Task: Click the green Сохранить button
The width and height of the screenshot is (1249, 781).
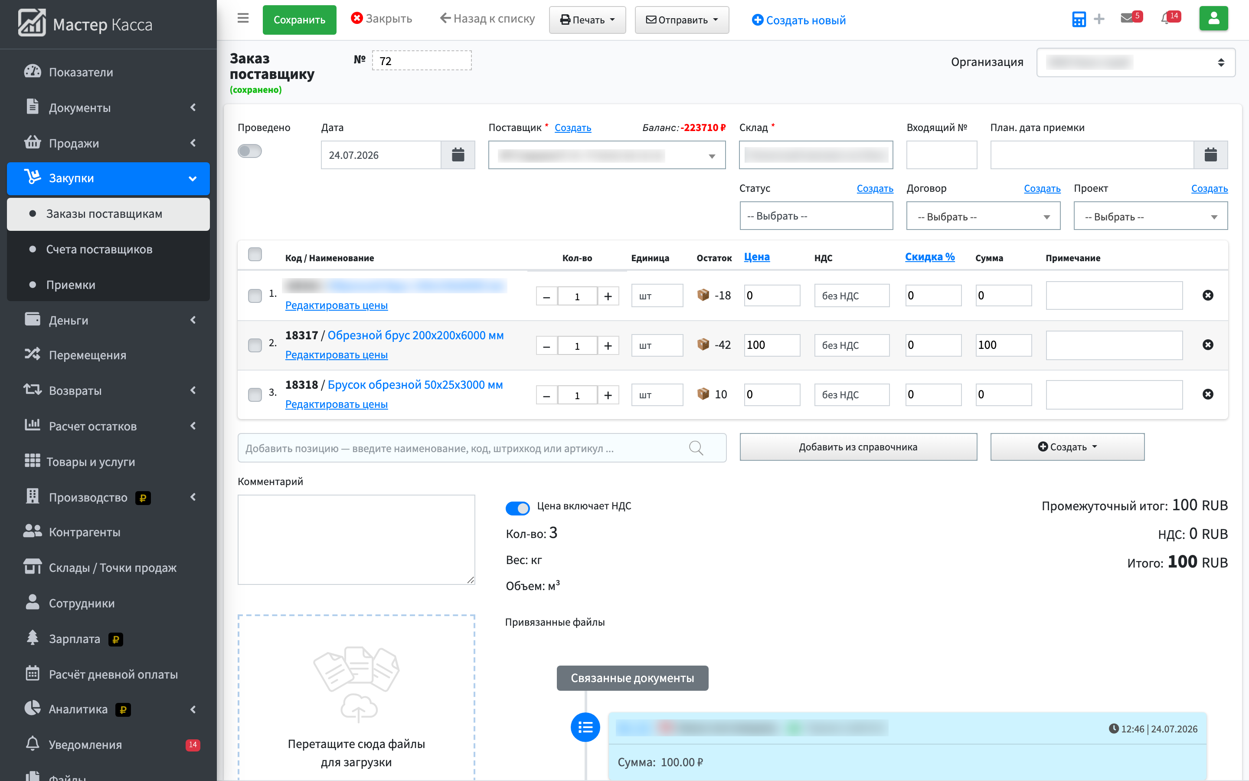Action: pyautogui.click(x=299, y=20)
